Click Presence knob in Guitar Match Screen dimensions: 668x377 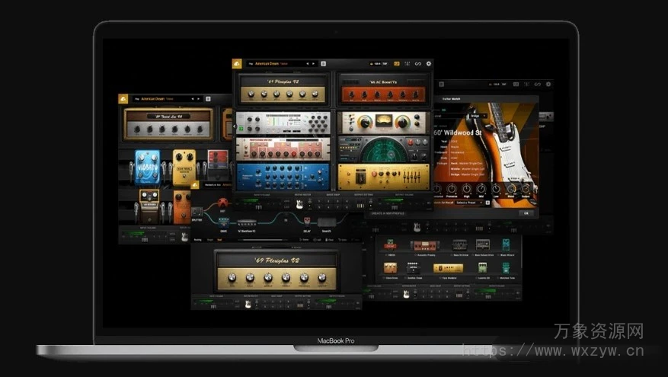(x=452, y=189)
